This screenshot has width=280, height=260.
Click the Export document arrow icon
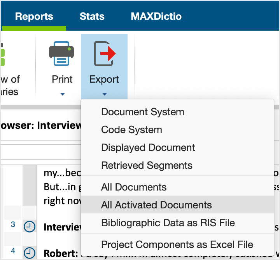coord(105,54)
